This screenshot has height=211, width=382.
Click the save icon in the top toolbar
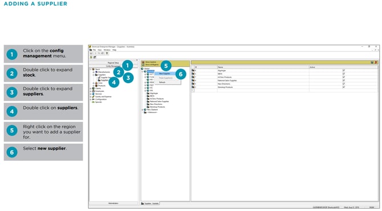coord(91,53)
